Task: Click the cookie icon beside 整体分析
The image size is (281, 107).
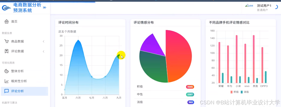Action: coord(6,71)
